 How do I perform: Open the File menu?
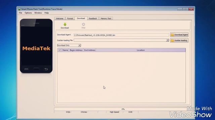pyautogui.click(x=20, y=13)
